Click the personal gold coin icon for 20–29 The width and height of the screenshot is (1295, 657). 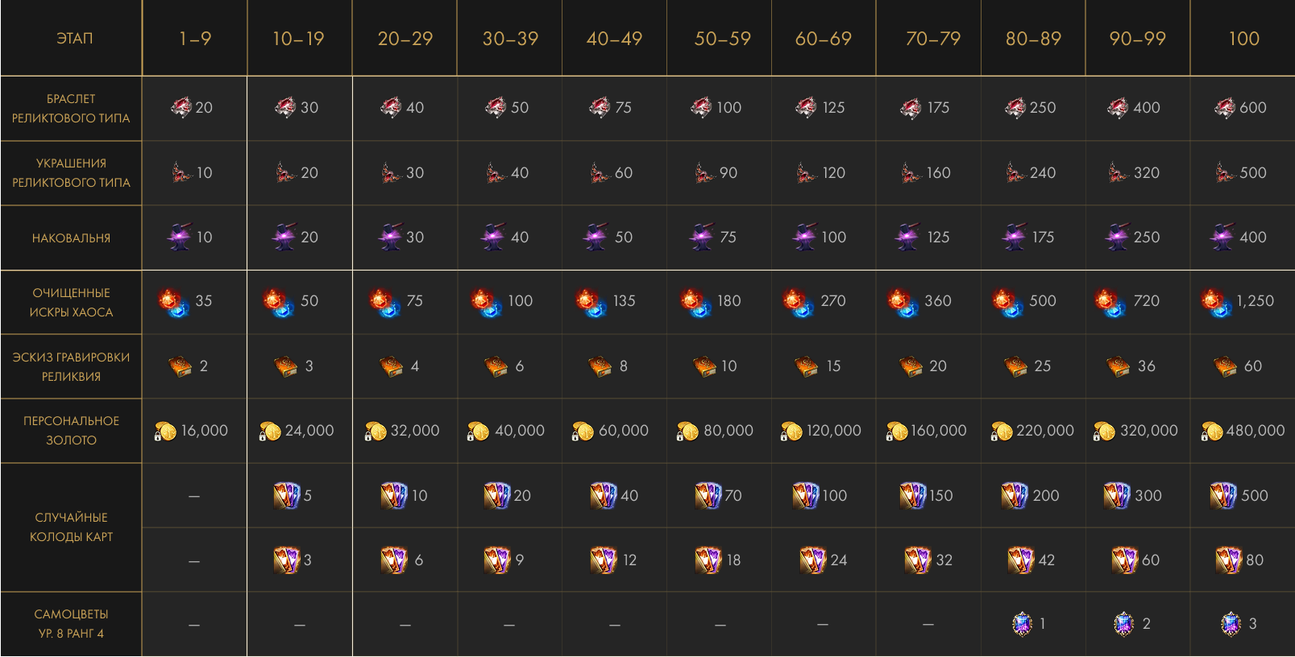375,432
